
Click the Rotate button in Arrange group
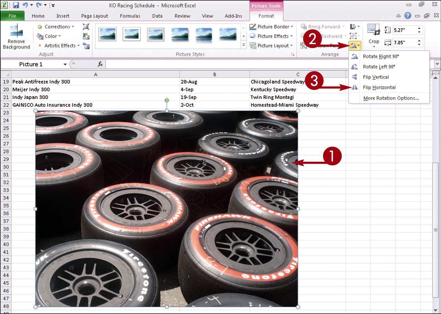[x=355, y=45]
